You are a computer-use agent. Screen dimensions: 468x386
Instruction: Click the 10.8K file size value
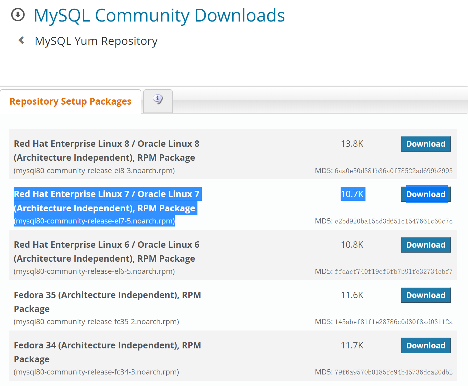pos(352,245)
